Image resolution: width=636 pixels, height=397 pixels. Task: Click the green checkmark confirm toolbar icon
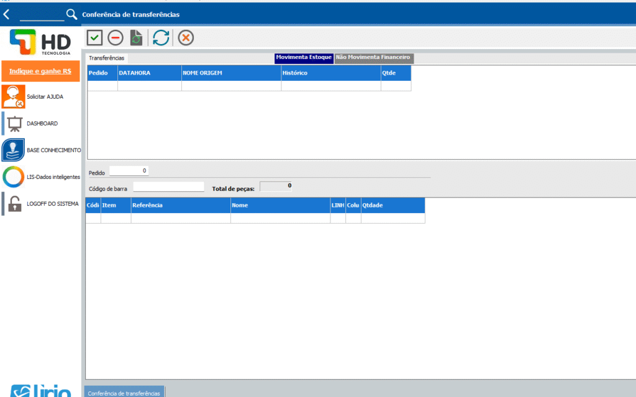click(x=94, y=38)
